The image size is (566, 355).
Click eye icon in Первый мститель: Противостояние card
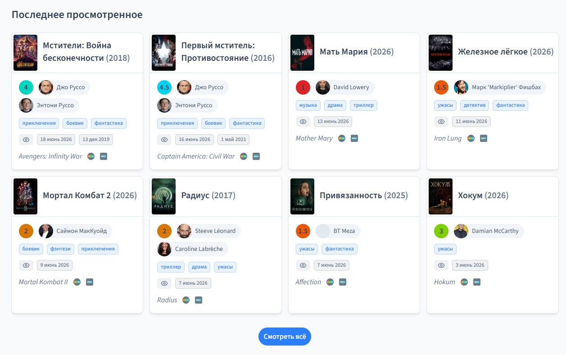coord(164,140)
